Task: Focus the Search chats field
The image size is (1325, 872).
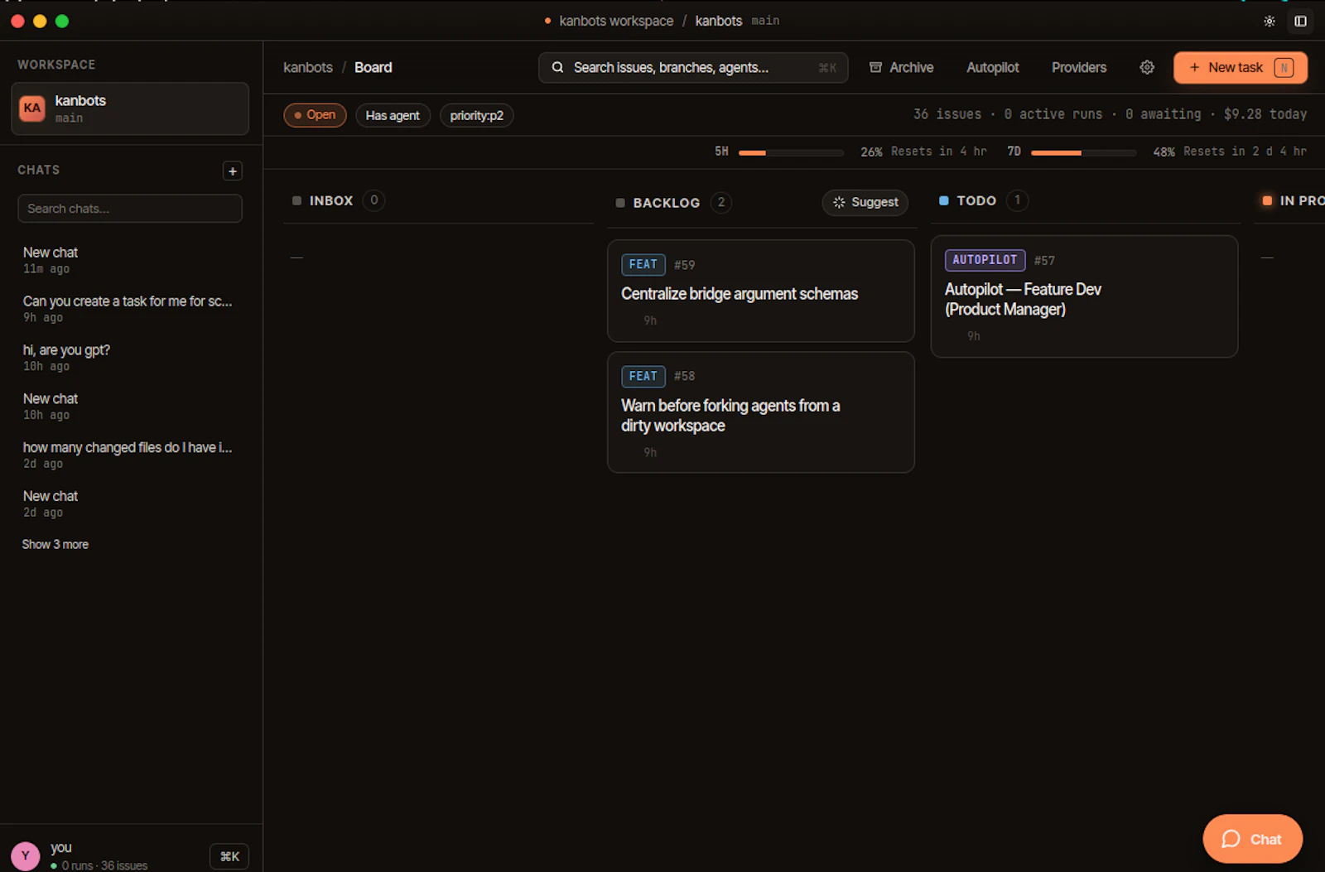Action: pyautogui.click(x=130, y=209)
